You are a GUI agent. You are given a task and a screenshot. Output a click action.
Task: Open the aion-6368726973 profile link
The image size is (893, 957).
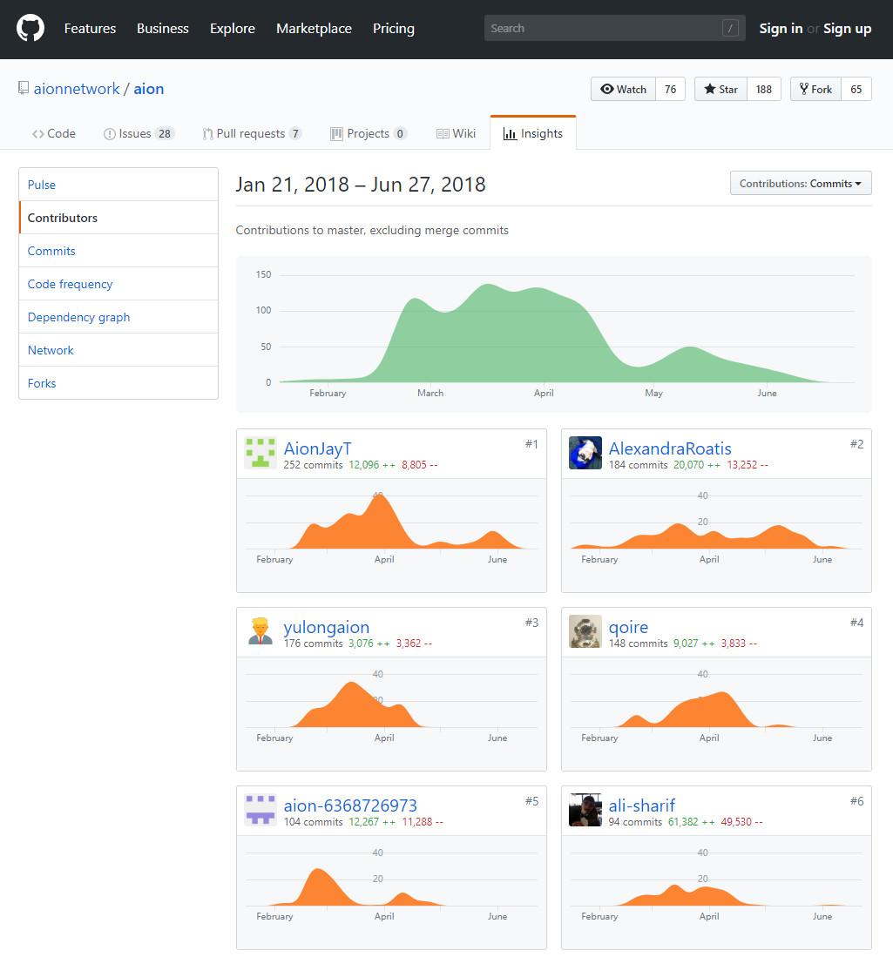pos(350,805)
